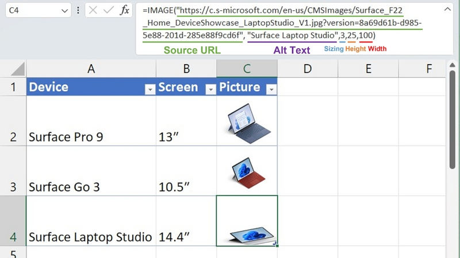The image size is (460, 258).
Task: Click the Cancel (X) formula icon
Action: [x=93, y=10]
